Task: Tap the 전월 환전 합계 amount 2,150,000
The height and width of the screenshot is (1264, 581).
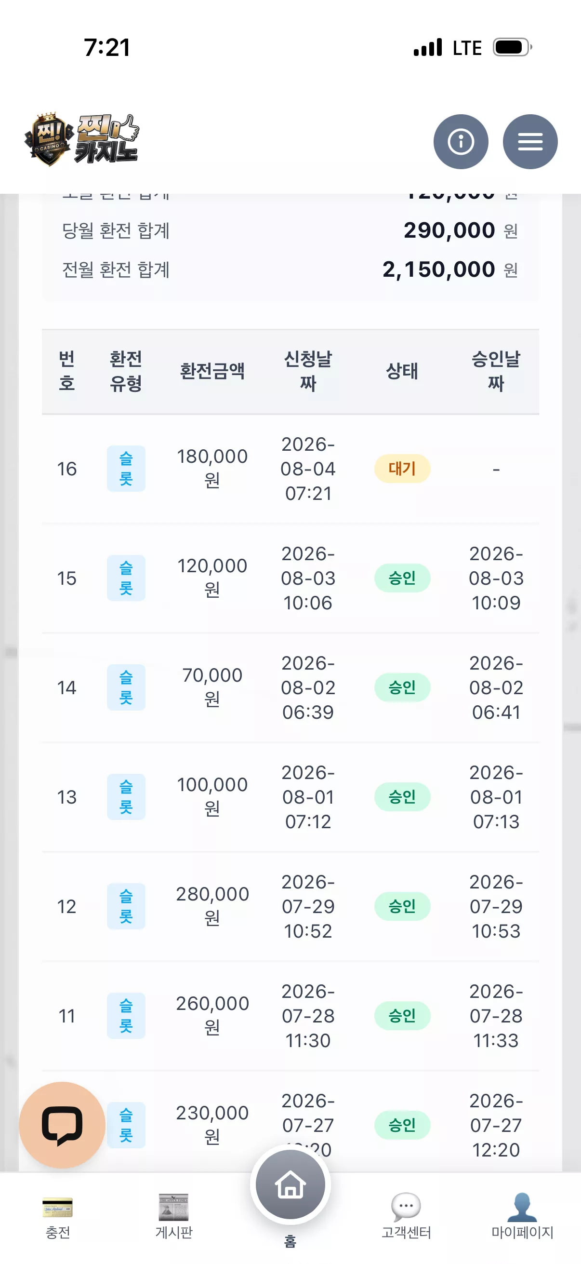Action: tap(438, 269)
